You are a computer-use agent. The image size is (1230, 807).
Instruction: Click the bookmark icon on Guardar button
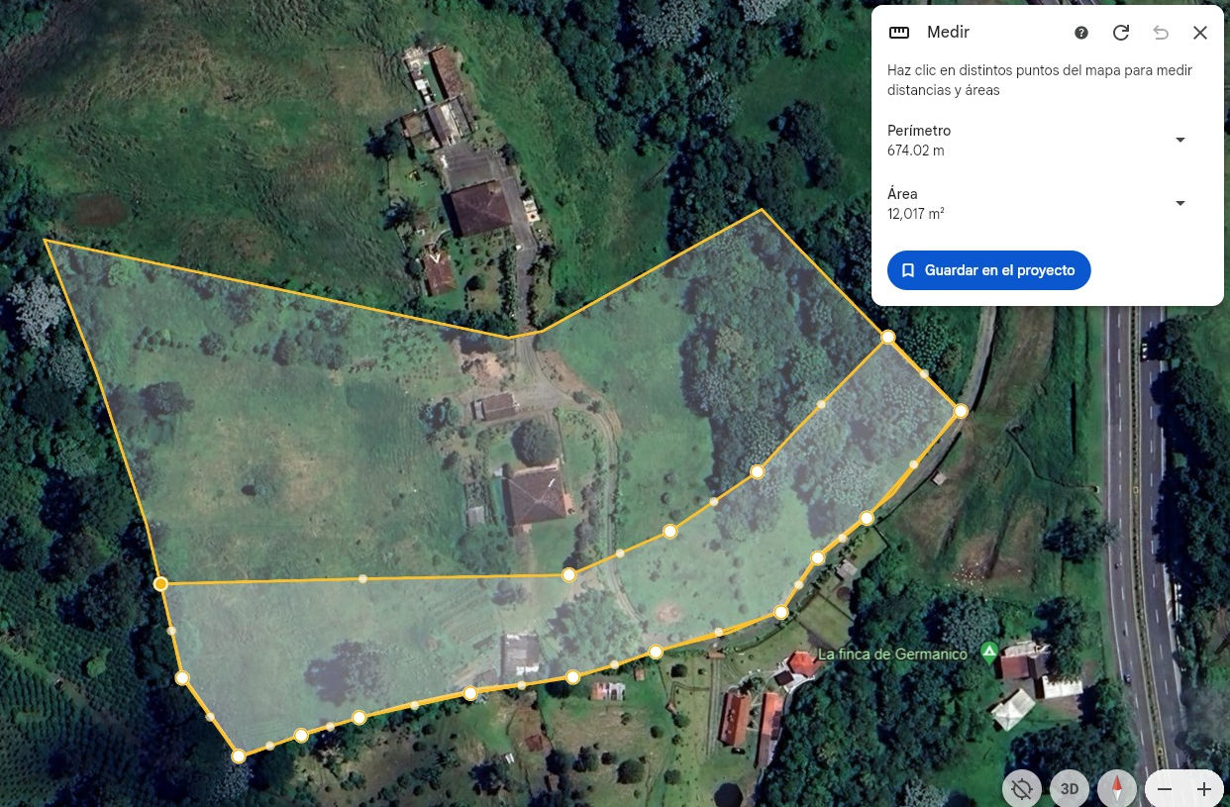pos(908,270)
